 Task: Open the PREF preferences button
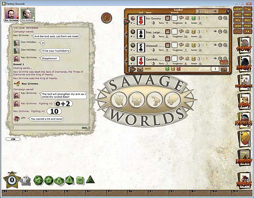click(248, 26)
